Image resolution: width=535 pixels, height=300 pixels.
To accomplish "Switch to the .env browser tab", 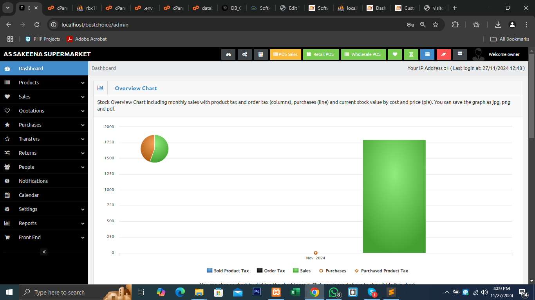I will (x=145, y=8).
